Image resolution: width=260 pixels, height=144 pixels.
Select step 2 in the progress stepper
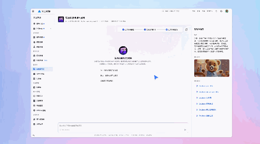pyautogui.click(x=150, y=30)
